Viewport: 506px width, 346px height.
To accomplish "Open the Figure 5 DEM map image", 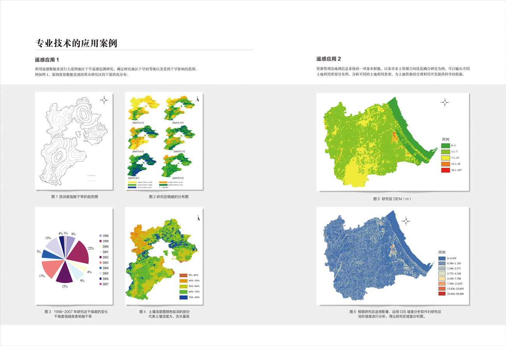I will pos(393,142).
